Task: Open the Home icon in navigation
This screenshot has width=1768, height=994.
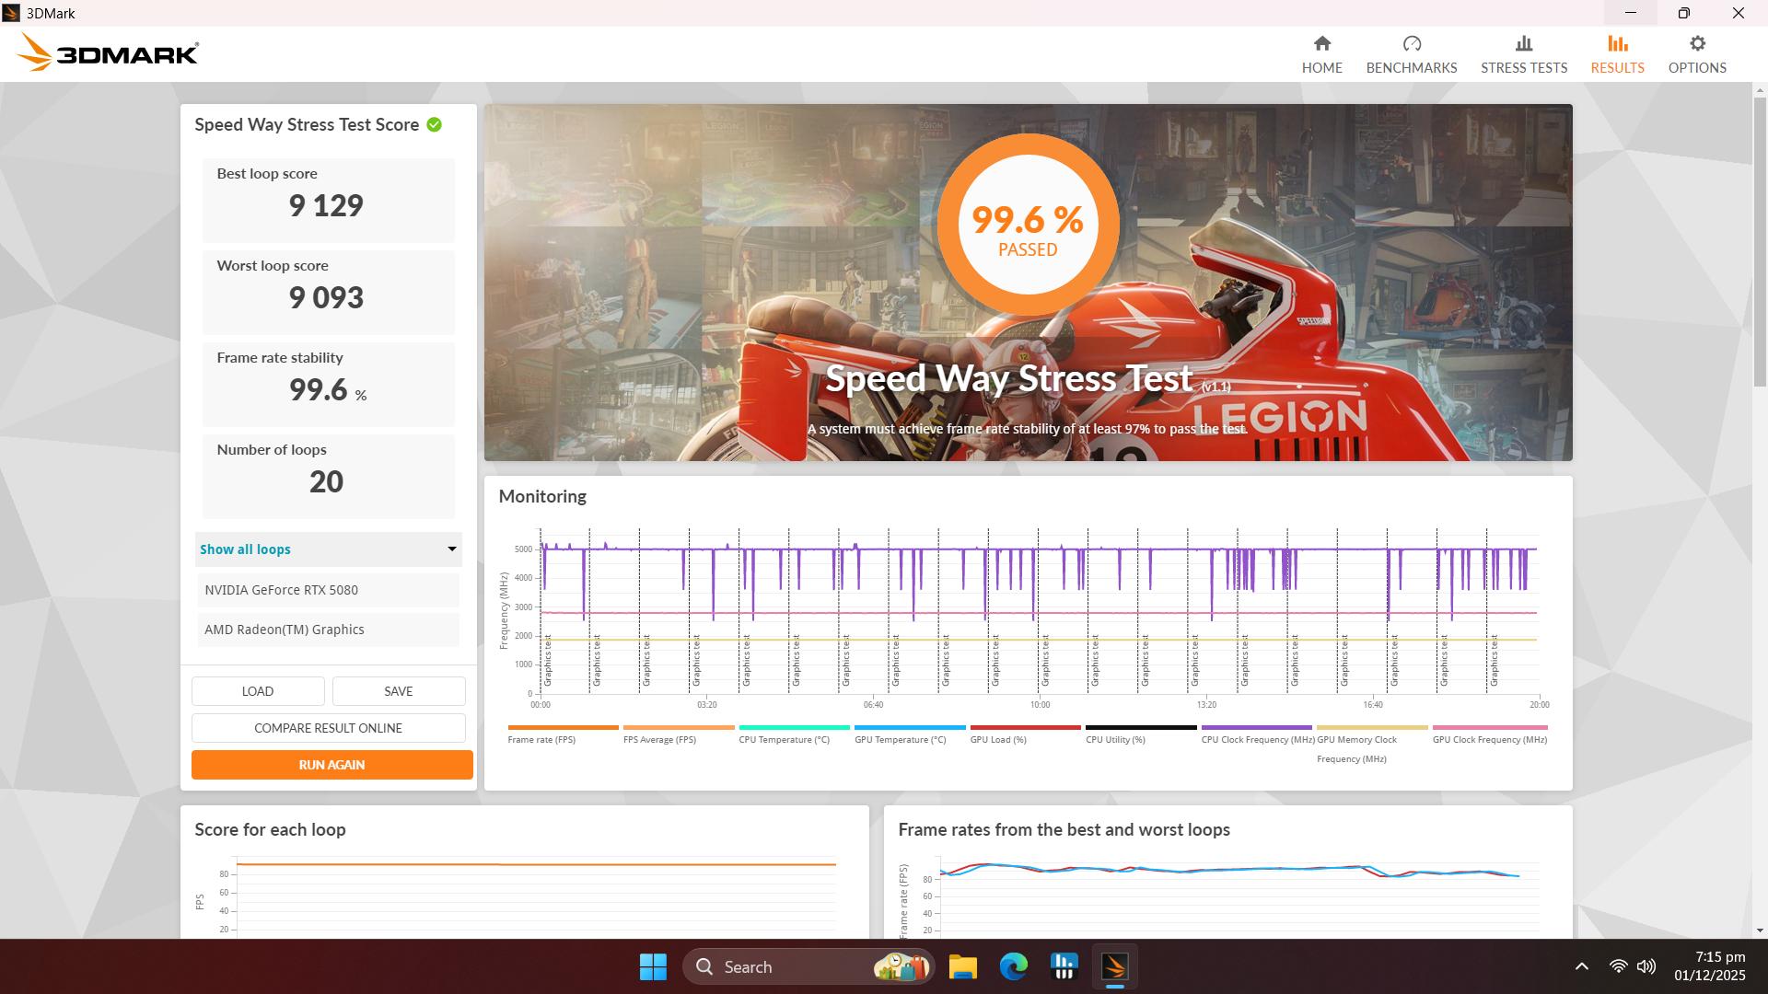Action: tap(1321, 43)
